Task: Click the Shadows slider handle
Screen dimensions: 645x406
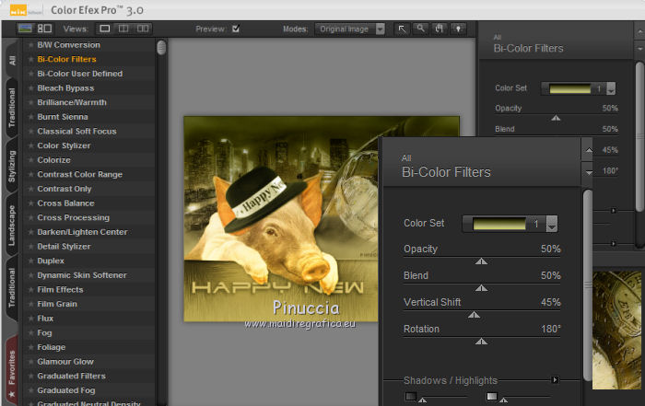Action: point(422,400)
